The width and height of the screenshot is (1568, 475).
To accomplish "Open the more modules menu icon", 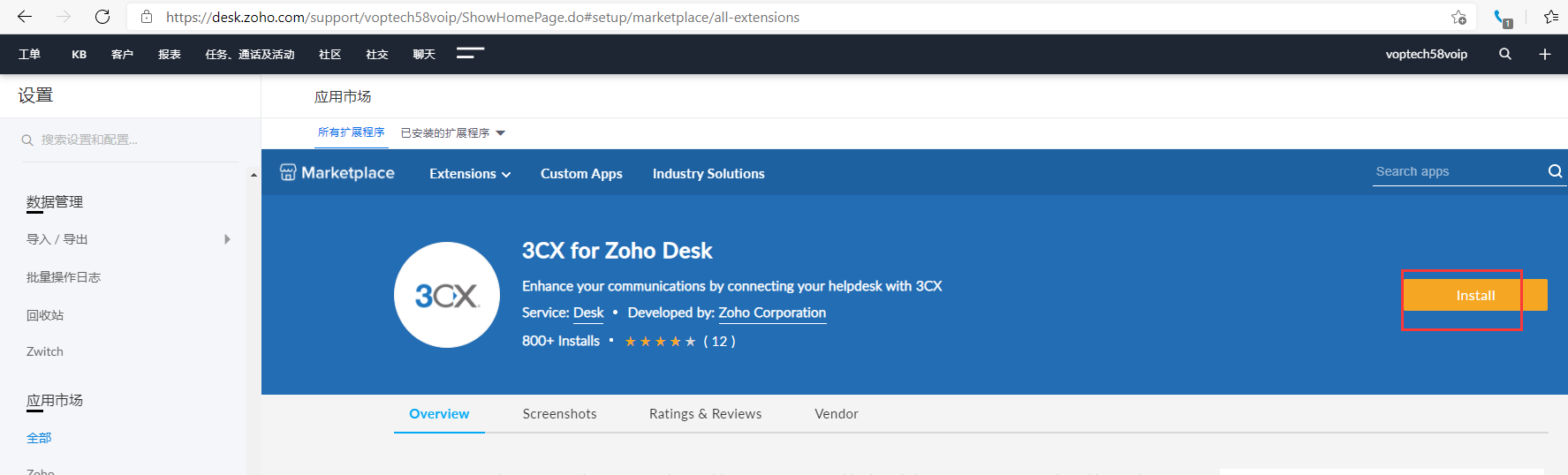I will point(470,53).
